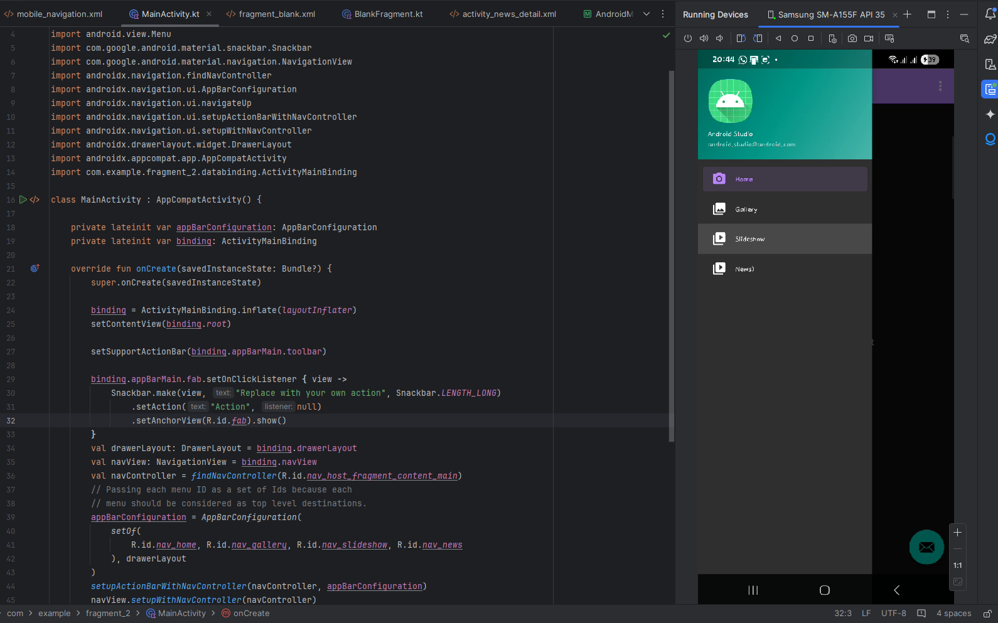Viewport: 998px width, 623px height.
Task: Open the Gradle elephant tool window
Action: 990,39
